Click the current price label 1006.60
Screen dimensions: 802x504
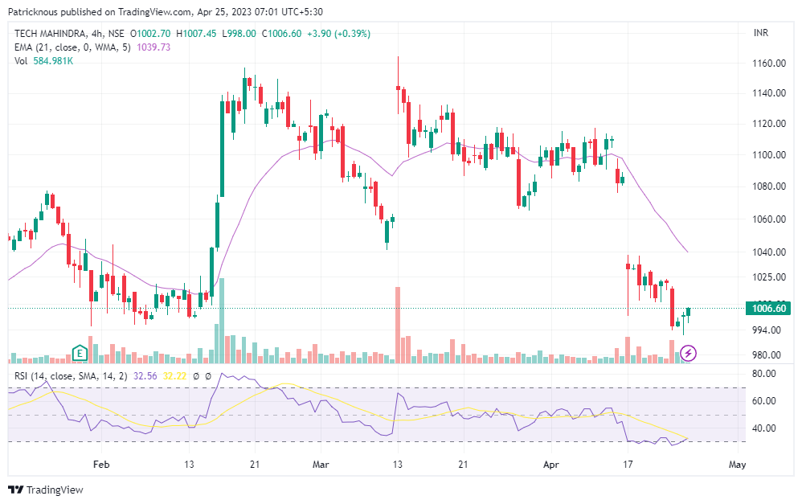tap(769, 308)
